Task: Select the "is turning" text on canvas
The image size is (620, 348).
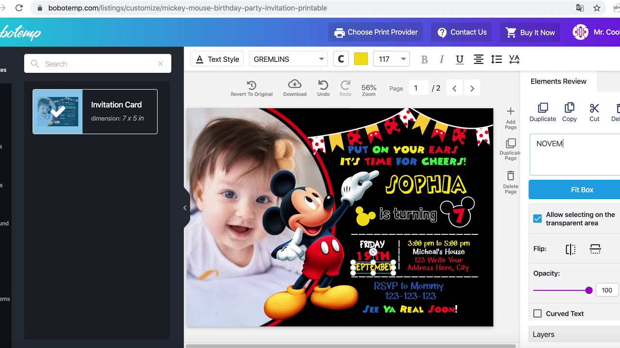Action: 408,214
